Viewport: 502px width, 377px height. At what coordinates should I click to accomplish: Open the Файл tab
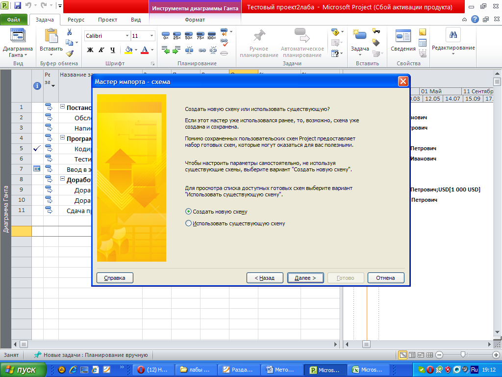tap(13, 20)
